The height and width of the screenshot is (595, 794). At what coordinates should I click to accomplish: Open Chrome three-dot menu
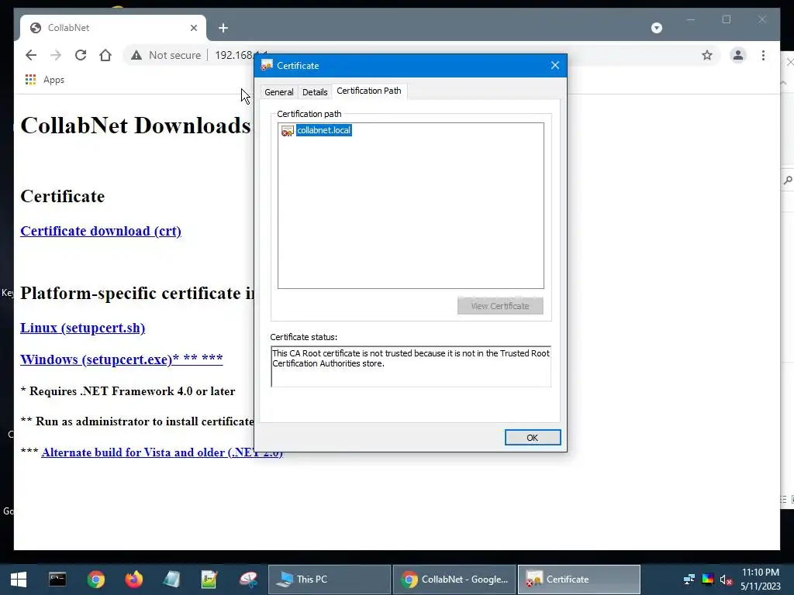click(763, 55)
